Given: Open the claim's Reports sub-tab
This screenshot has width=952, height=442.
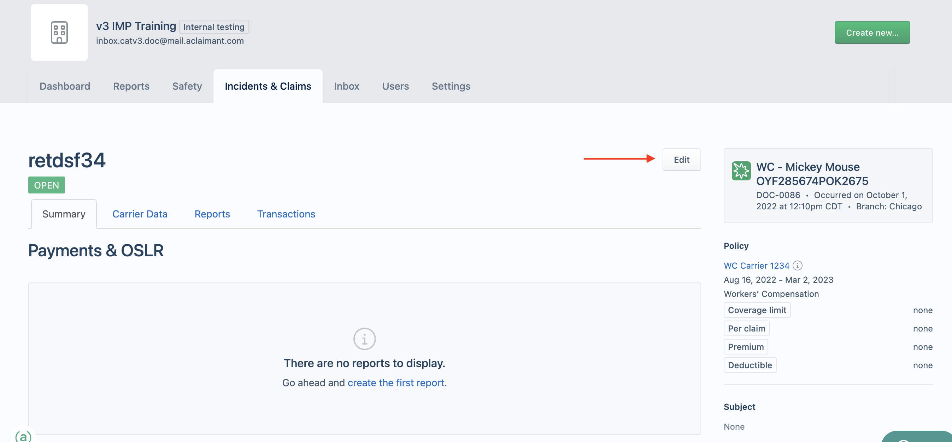Looking at the screenshot, I should pyautogui.click(x=212, y=214).
